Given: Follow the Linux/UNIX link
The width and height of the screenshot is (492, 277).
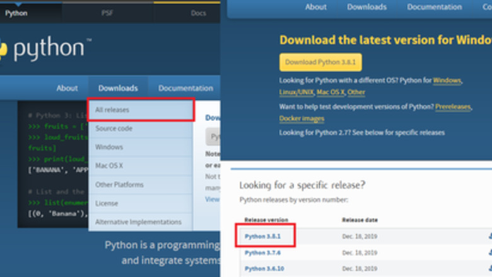Looking at the screenshot, I should [297, 92].
